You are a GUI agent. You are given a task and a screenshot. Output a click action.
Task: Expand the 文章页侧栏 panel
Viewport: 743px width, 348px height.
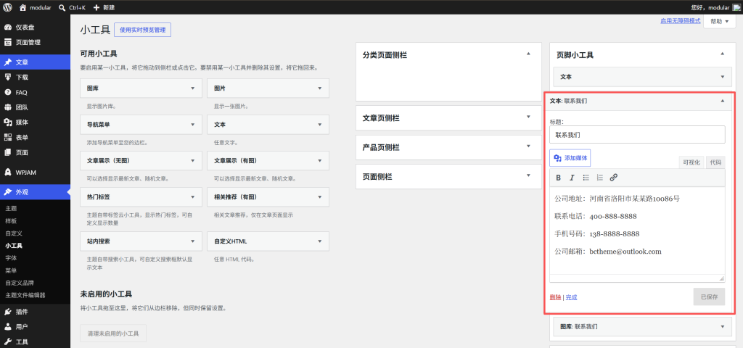pos(528,117)
